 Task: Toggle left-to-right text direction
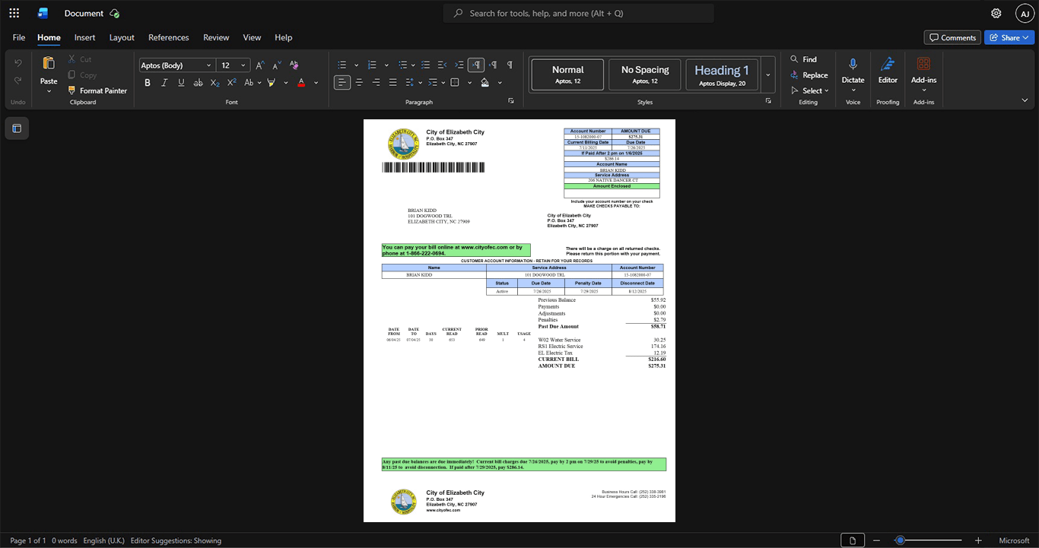(476, 65)
